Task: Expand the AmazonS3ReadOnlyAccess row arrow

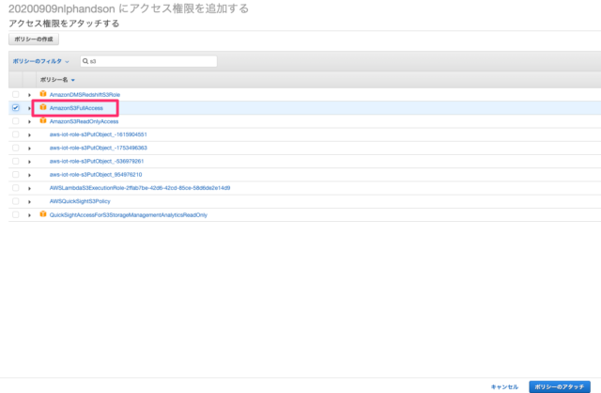Action: [x=29, y=121]
